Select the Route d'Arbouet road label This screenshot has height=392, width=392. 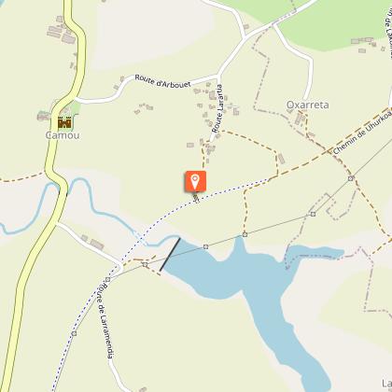coord(162,81)
